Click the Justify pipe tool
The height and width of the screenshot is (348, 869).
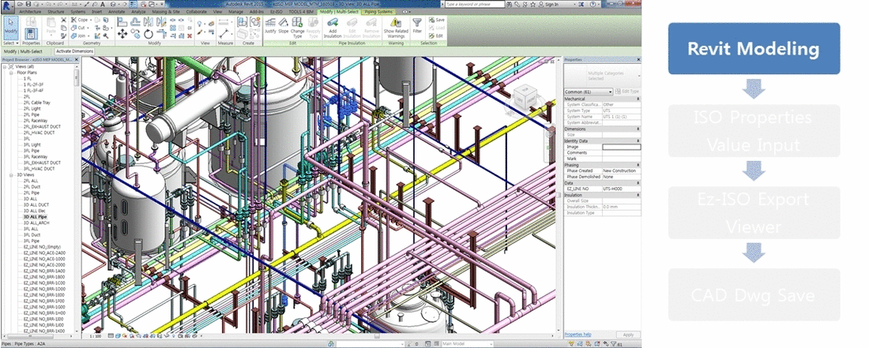click(270, 26)
